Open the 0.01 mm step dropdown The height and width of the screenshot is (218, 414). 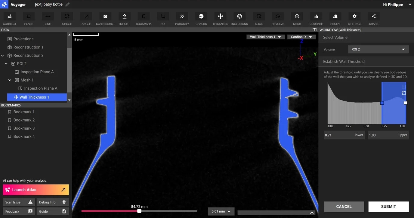click(221, 211)
